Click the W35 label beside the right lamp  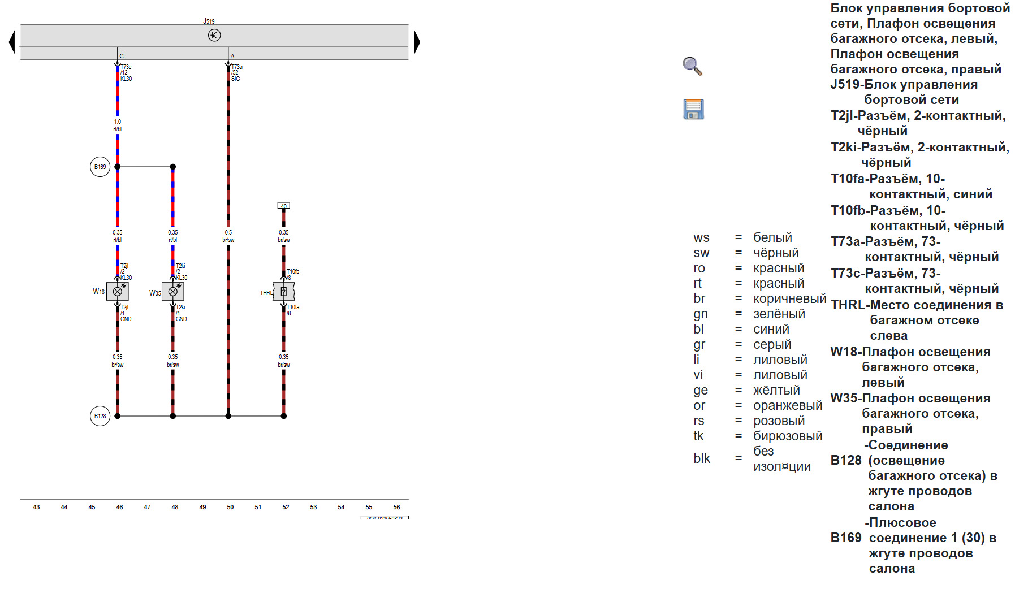point(155,293)
